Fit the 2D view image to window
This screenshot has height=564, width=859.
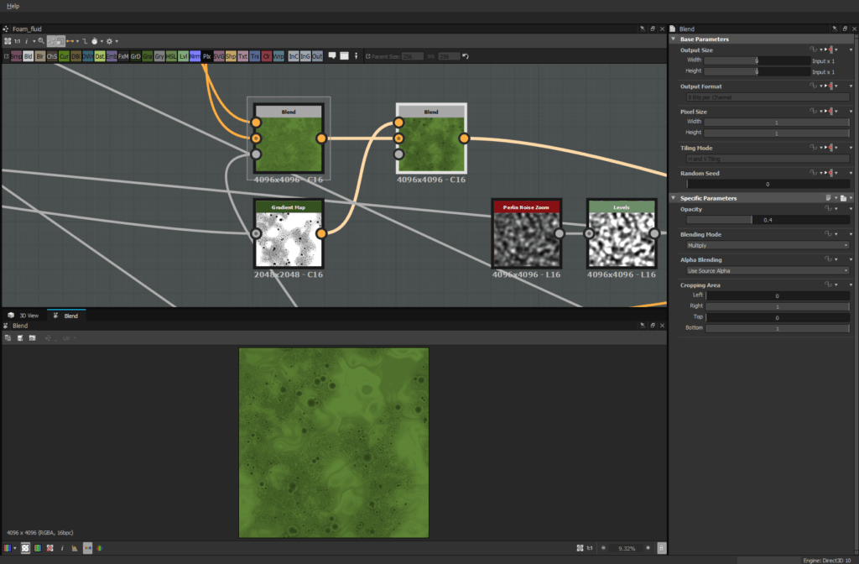pos(580,548)
